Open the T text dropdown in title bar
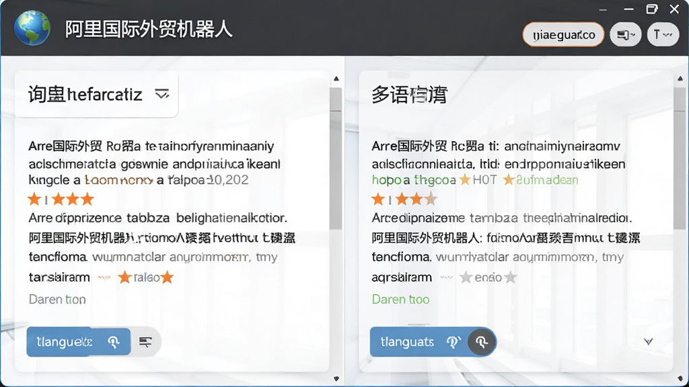This screenshot has width=689, height=387. (663, 35)
